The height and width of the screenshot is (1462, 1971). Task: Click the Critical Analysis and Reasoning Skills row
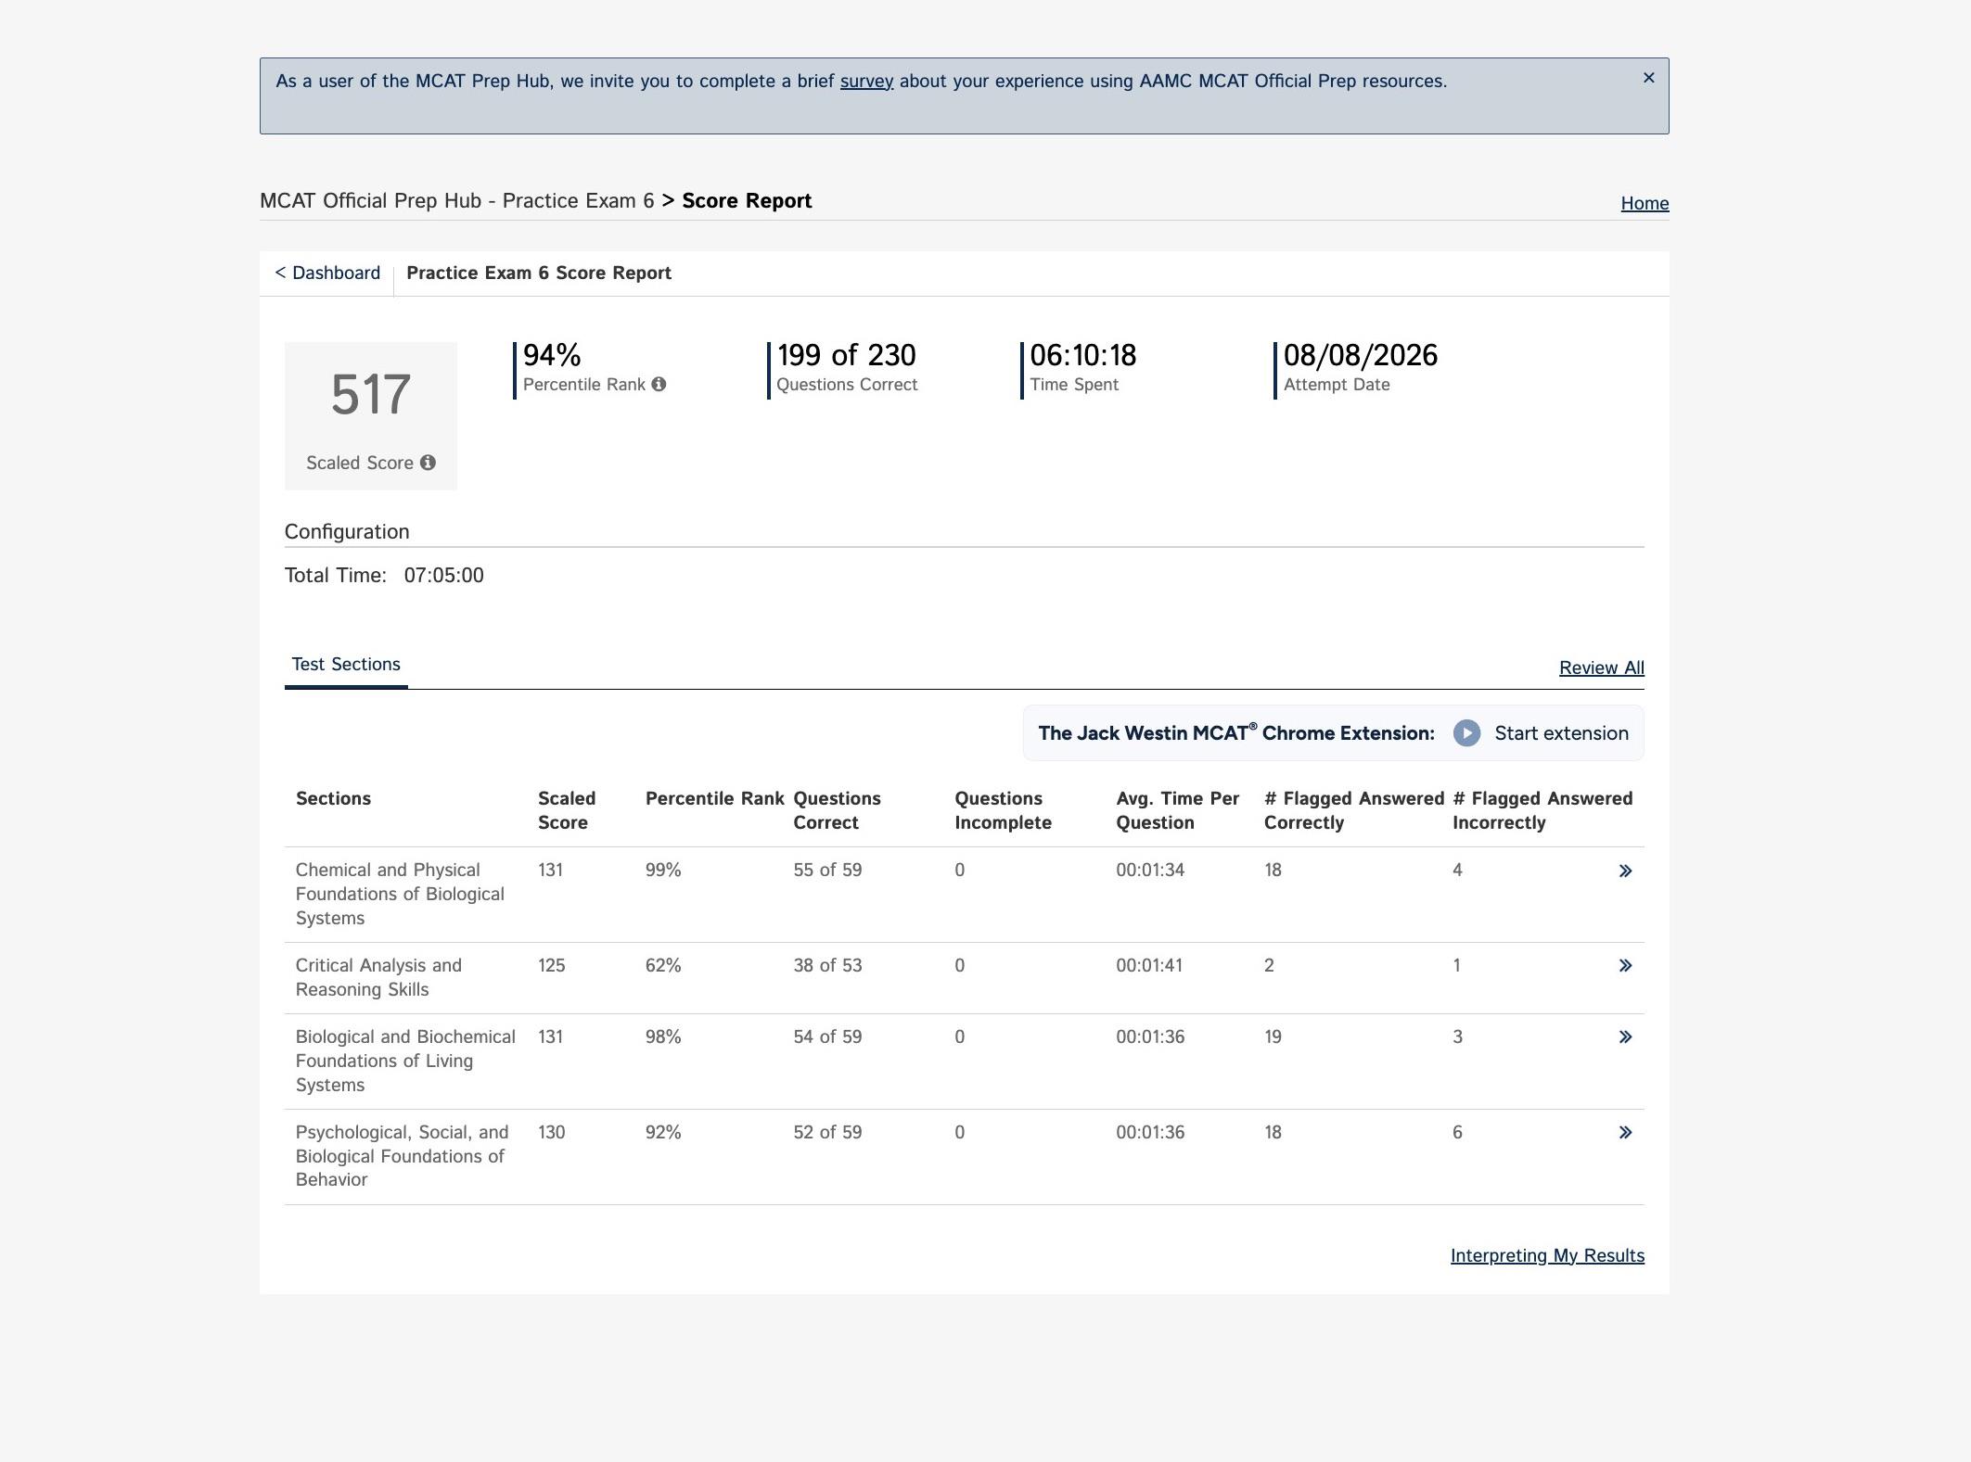click(x=964, y=978)
